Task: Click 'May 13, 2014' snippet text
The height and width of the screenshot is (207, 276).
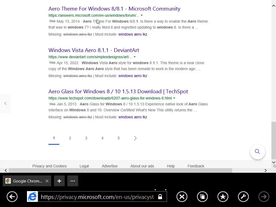Action: coord(68,22)
